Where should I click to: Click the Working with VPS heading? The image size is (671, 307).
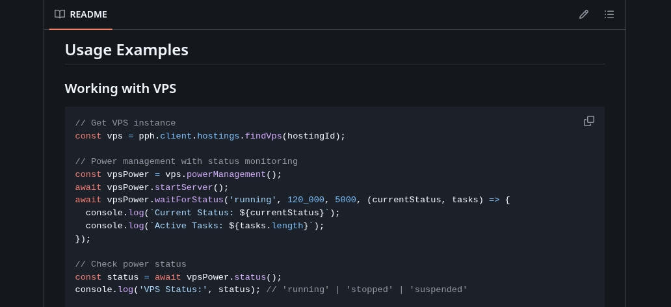[x=120, y=88]
